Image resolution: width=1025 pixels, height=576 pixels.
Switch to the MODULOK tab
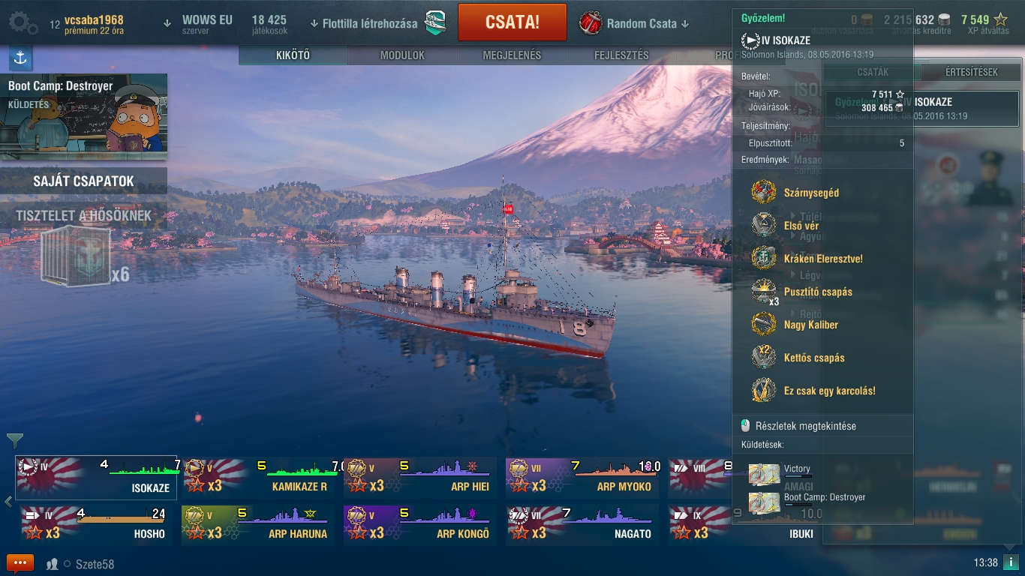(402, 55)
